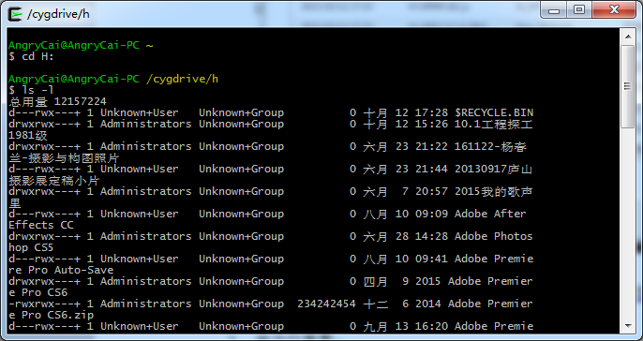Viewport: 643px width, 341px height.
Task: Click the scrollbar up arrow
Action: click(x=628, y=37)
